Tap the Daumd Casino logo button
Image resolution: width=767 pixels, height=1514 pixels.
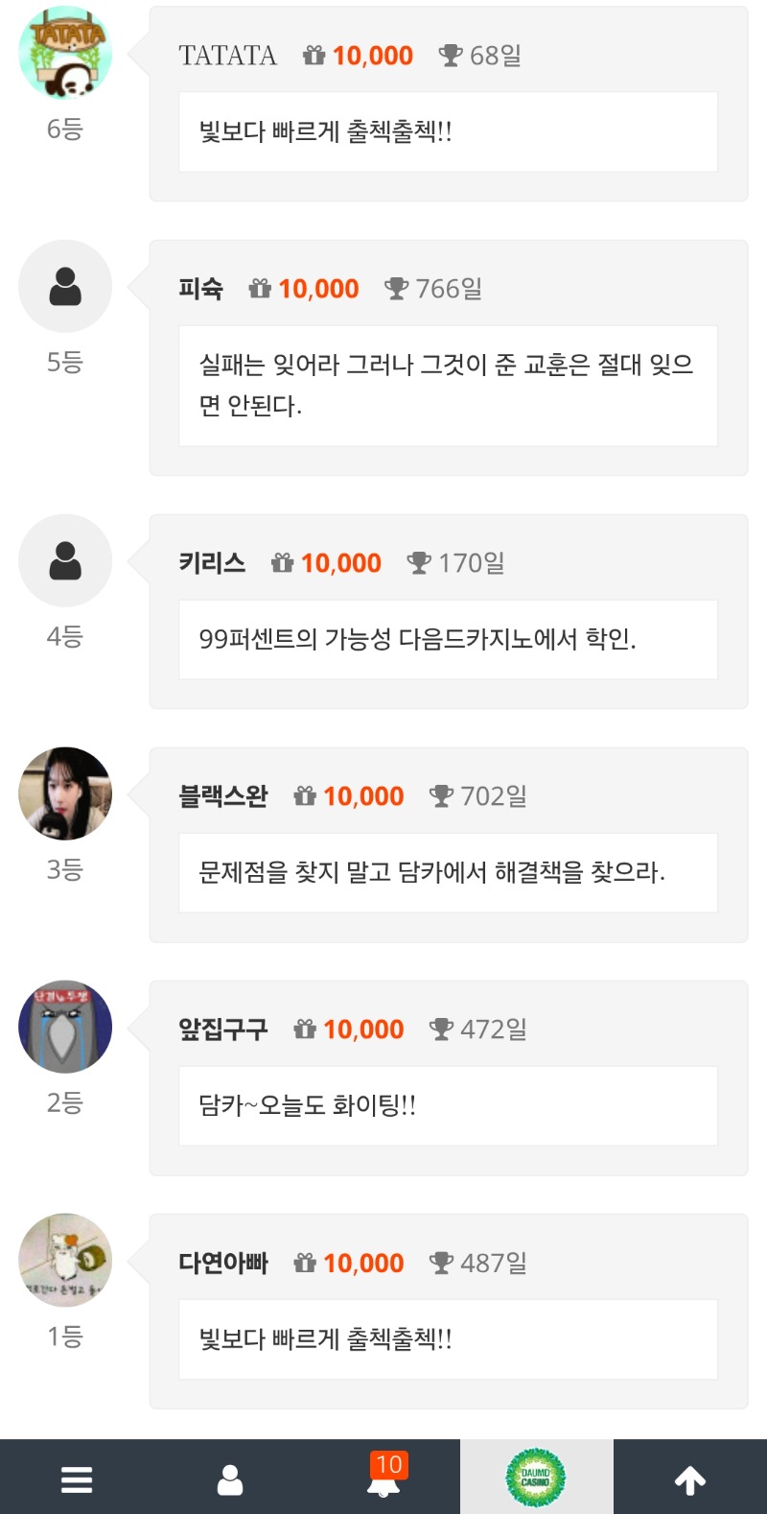click(x=536, y=1478)
